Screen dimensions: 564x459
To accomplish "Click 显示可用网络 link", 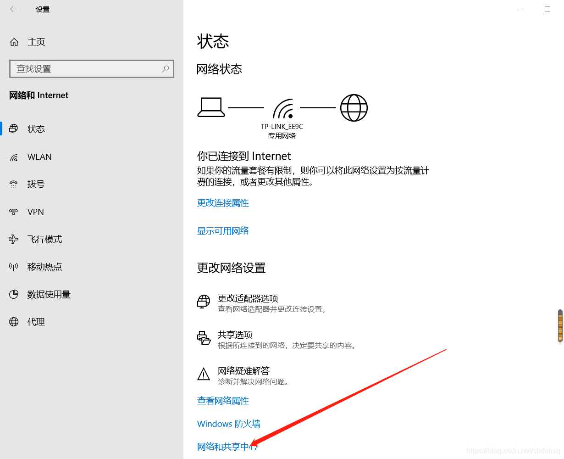I will pos(223,231).
